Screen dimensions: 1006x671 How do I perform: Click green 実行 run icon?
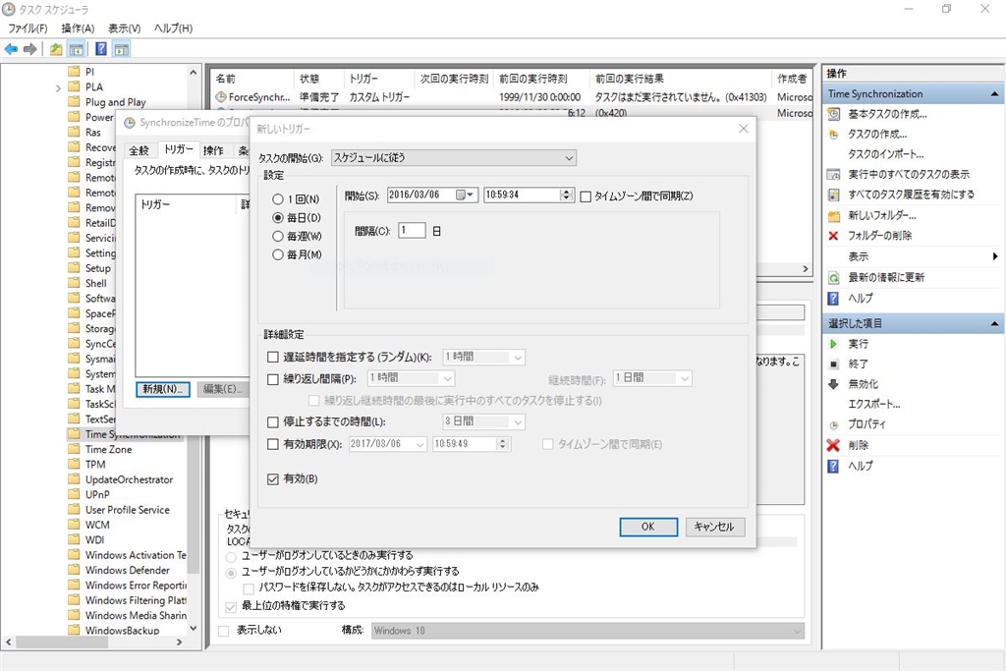click(x=833, y=345)
